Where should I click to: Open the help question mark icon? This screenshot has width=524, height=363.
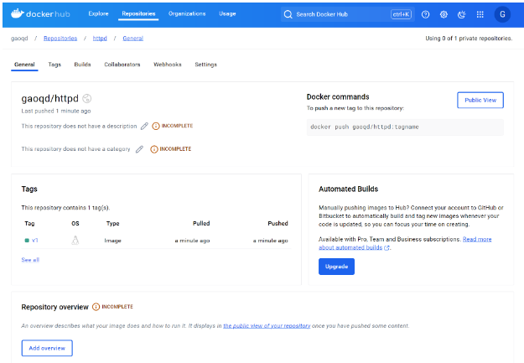click(425, 14)
